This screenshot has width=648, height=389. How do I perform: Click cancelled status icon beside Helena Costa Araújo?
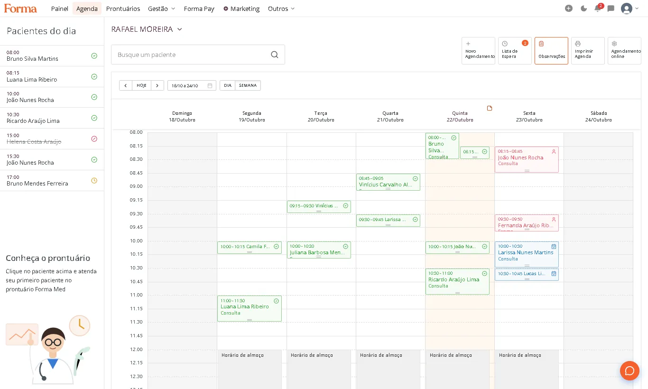pos(94,139)
